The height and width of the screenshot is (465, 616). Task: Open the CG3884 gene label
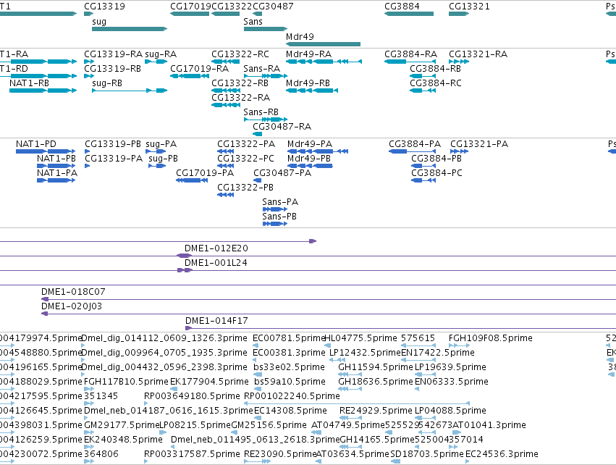click(x=402, y=7)
